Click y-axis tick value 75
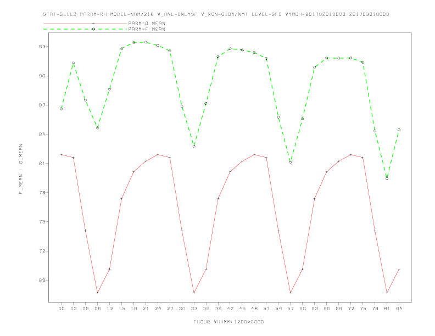The width and height of the screenshot is (435, 336). (42, 222)
